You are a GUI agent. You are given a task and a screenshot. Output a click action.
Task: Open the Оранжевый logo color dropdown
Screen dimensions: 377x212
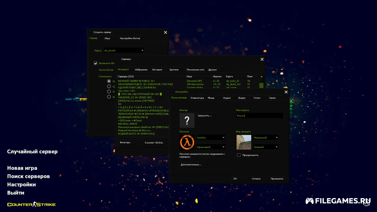click(x=211, y=147)
